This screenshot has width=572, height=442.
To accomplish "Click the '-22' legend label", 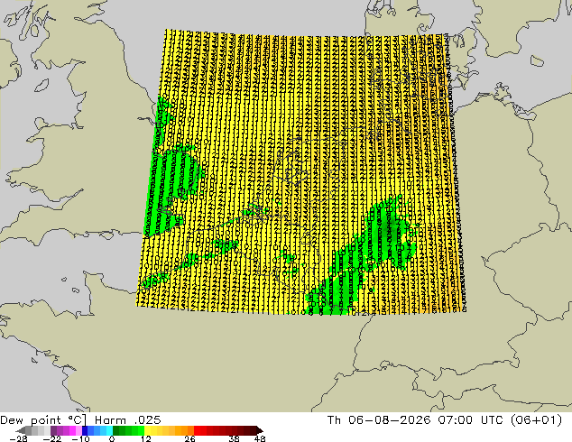I will point(52,438).
